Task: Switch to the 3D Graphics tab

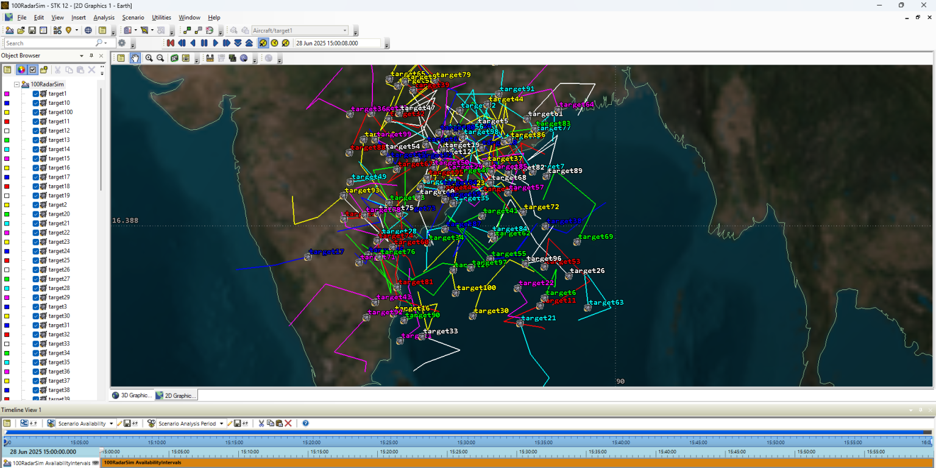Action: [132, 395]
